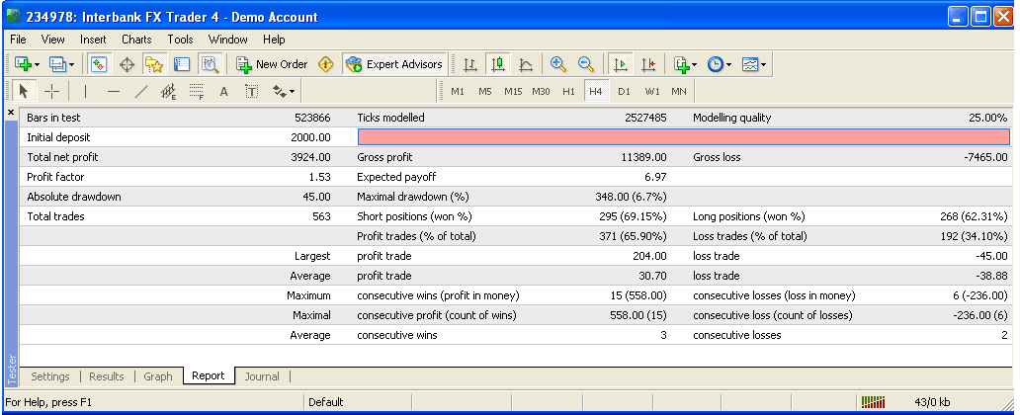
Task: Select the trendline drawing tool
Action: pos(140,92)
